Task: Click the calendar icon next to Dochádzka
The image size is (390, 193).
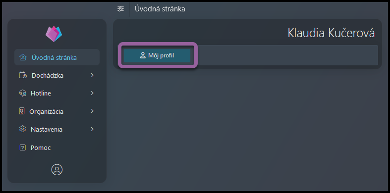Action: [x=23, y=75]
